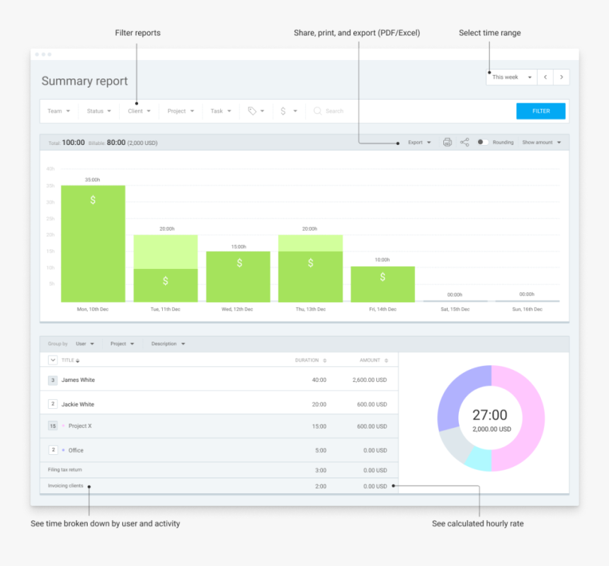Open the Export dropdown

(419, 142)
